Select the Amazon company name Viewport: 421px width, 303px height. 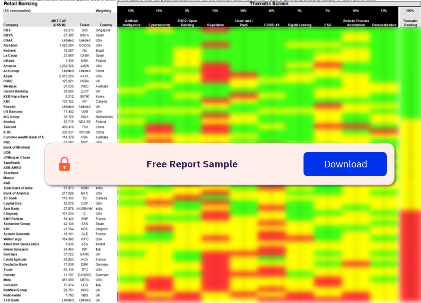(x=10, y=66)
